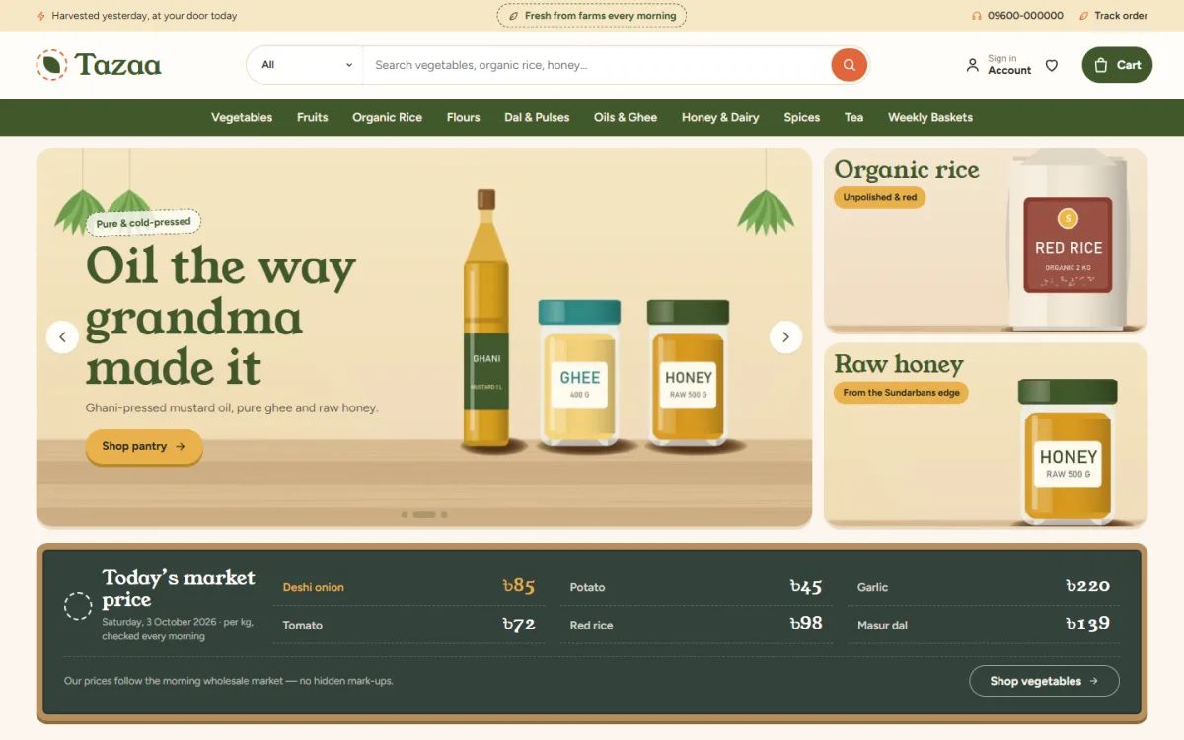
Task: Go to next hero slide
Action: click(x=785, y=337)
